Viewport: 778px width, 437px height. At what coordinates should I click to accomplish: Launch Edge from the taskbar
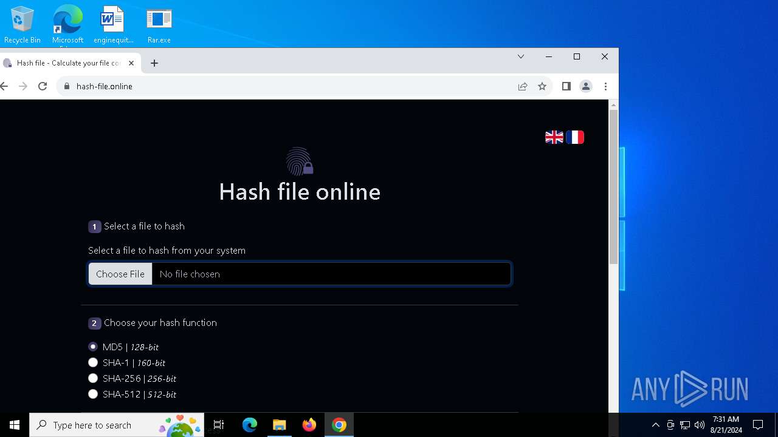(x=250, y=425)
